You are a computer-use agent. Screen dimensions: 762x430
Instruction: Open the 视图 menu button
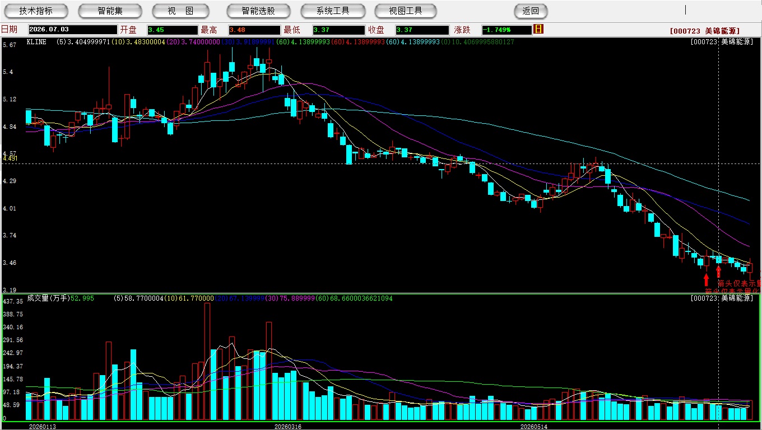tap(180, 11)
